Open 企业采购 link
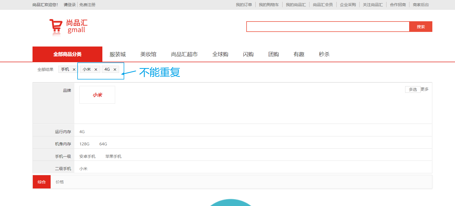 point(348,5)
